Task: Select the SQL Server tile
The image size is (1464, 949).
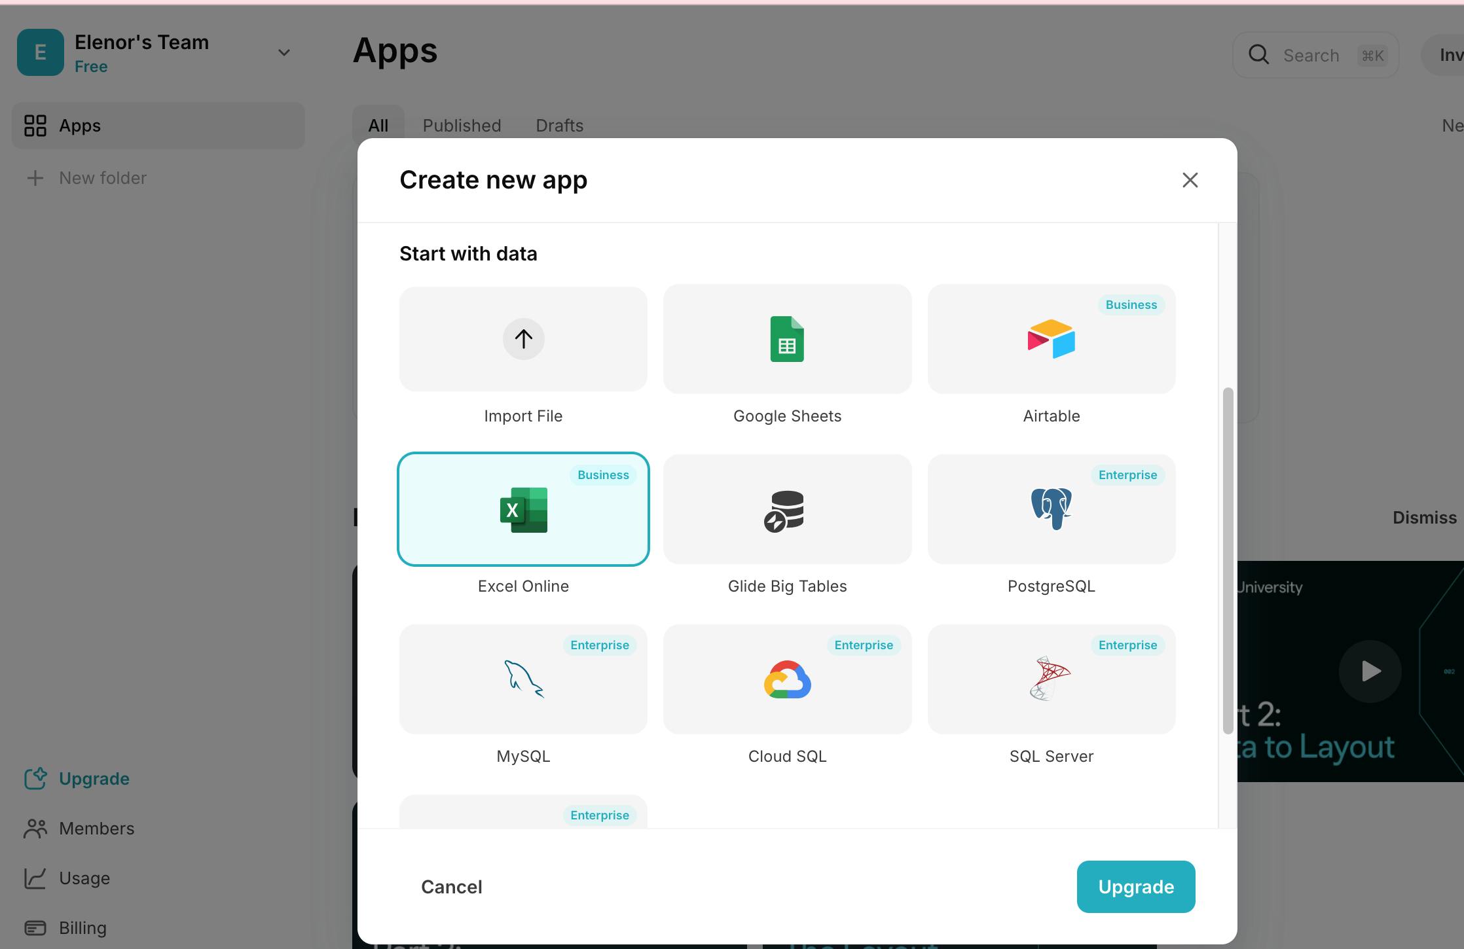Action: 1051,679
